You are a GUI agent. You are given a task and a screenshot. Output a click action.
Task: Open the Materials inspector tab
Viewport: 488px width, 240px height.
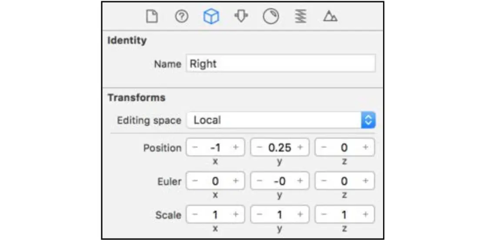pyautogui.click(x=271, y=17)
